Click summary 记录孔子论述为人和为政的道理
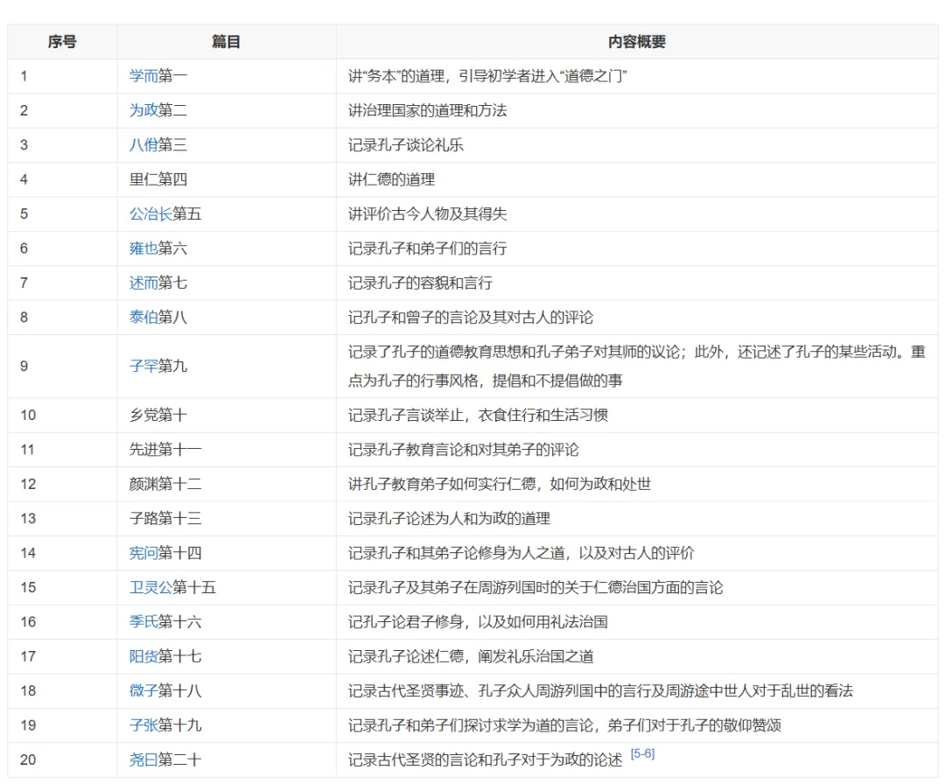Screen dimensions: 945x784 pyautogui.click(x=449, y=518)
